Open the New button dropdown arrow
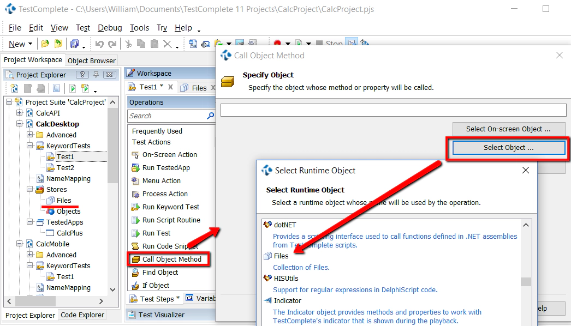The height and width of the screenshot is (326, 571). 29,44
